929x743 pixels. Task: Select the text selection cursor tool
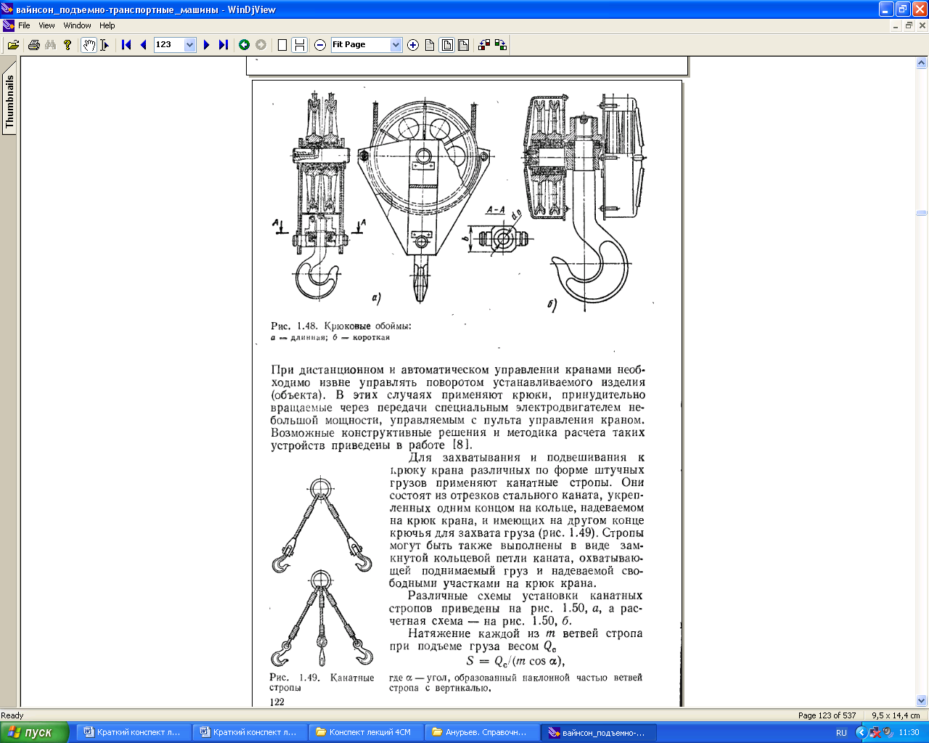[105, 45]
